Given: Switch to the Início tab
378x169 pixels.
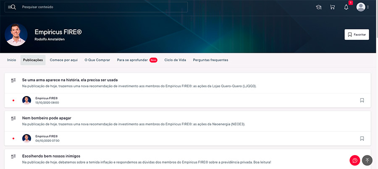Looking at the screenshot, I should 12,60.
